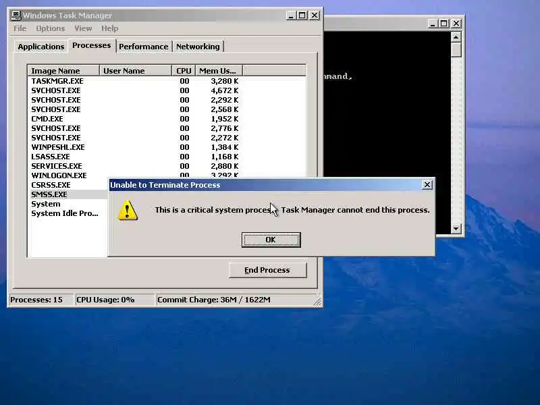Open the File menu

[20, 28]
